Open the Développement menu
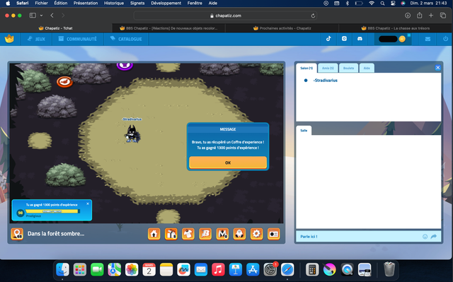 pos(166,3)
